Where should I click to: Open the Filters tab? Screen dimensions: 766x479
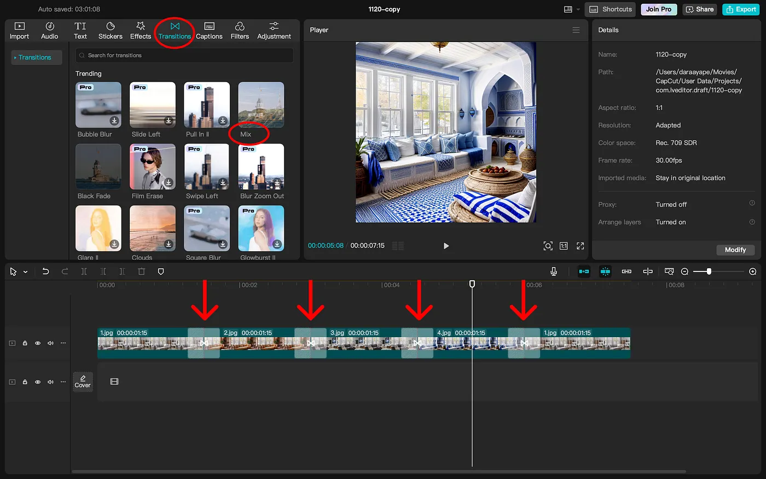click(x=240, y=31)
